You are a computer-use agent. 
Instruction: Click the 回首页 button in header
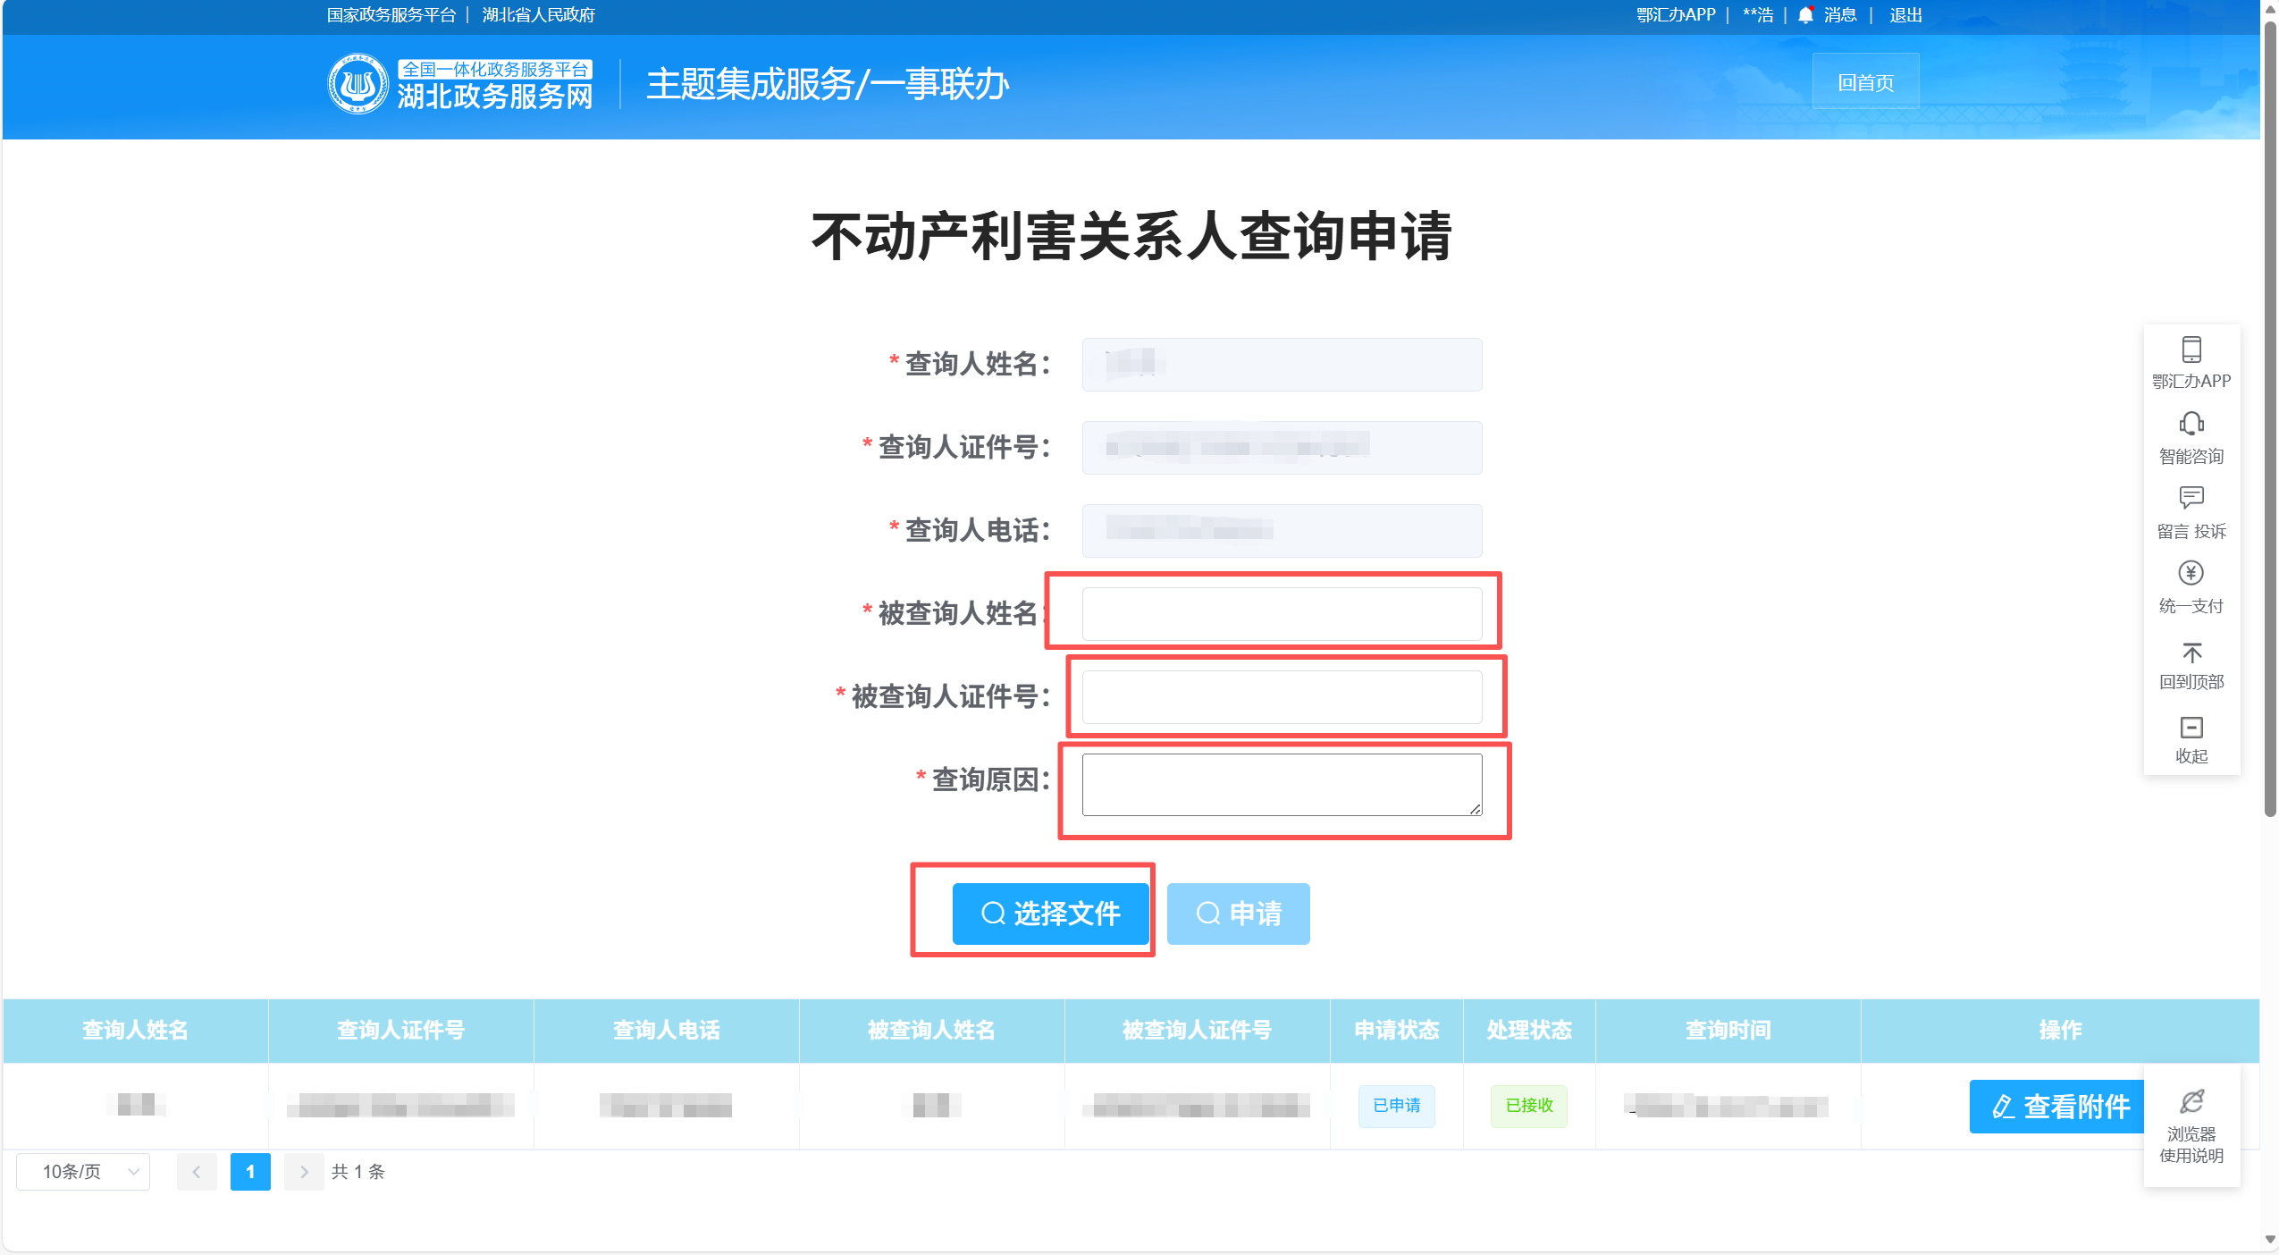1865,83
